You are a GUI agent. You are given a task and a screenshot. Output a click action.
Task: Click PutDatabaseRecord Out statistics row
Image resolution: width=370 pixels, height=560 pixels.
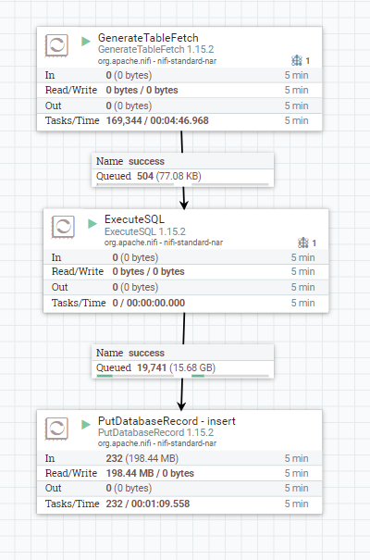179,488
